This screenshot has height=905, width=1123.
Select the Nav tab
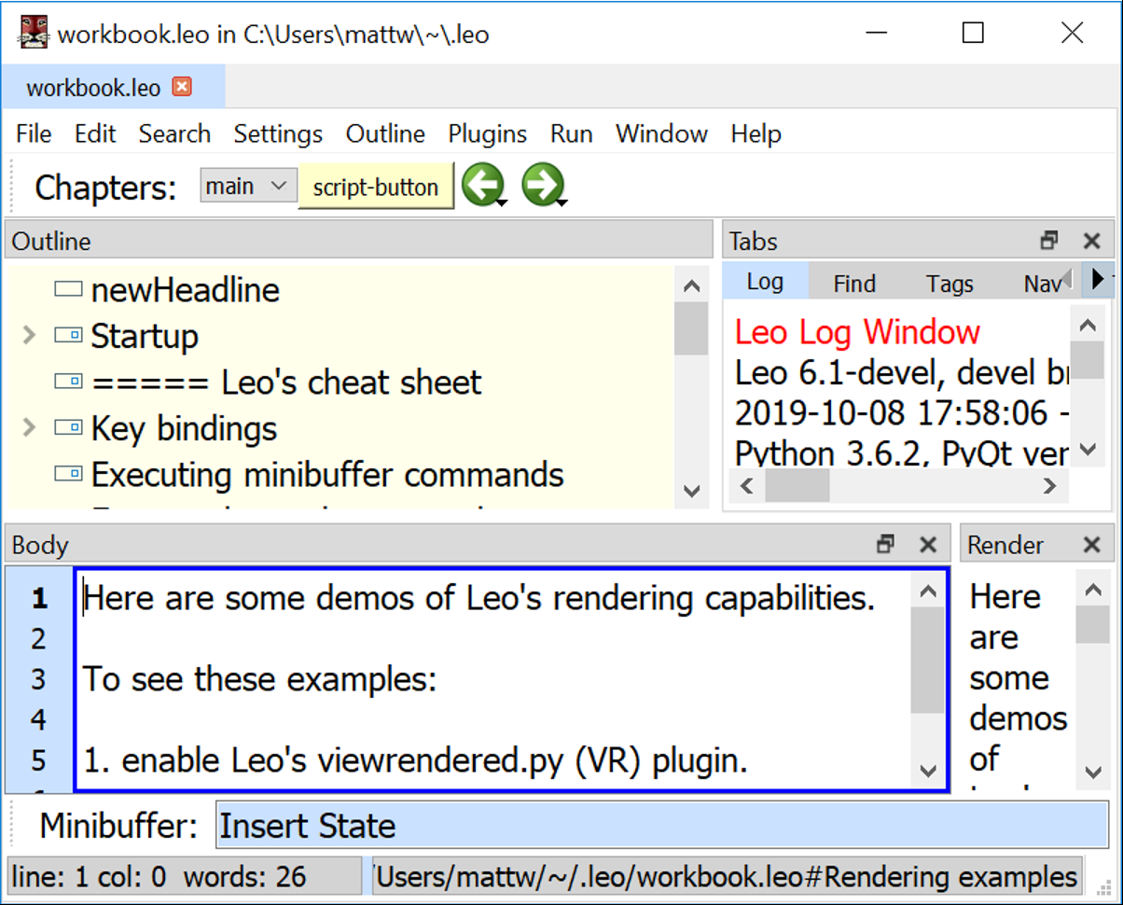coord(1038,282)
